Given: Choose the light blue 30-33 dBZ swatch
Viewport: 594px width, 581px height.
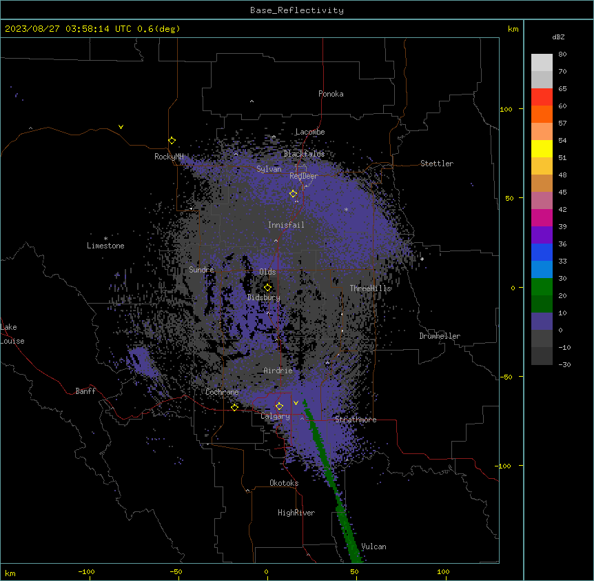Looking at the screenshot, I should (x=542, y=270).
